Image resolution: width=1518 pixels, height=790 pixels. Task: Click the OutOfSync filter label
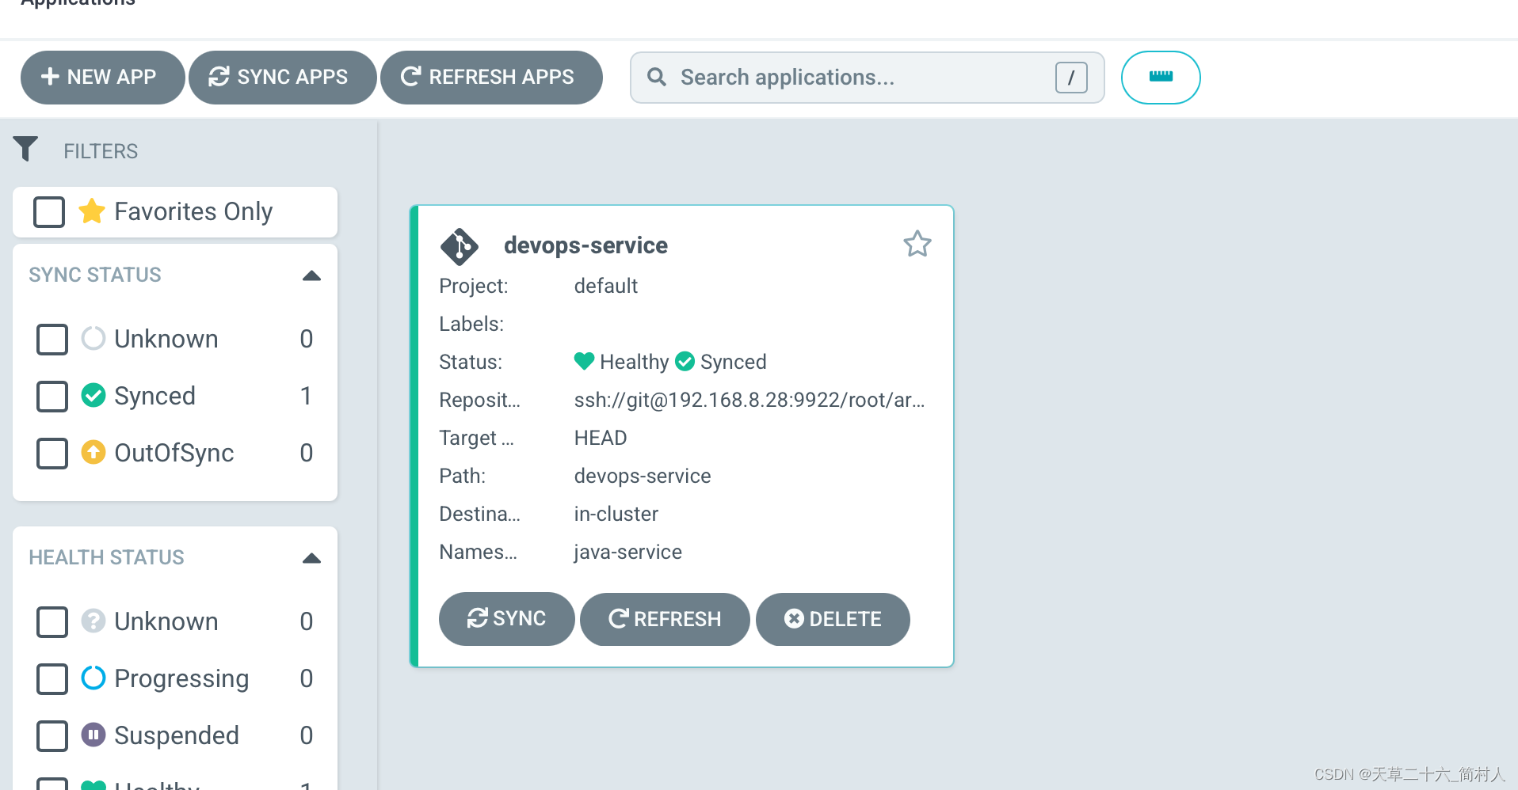[174, 453]
